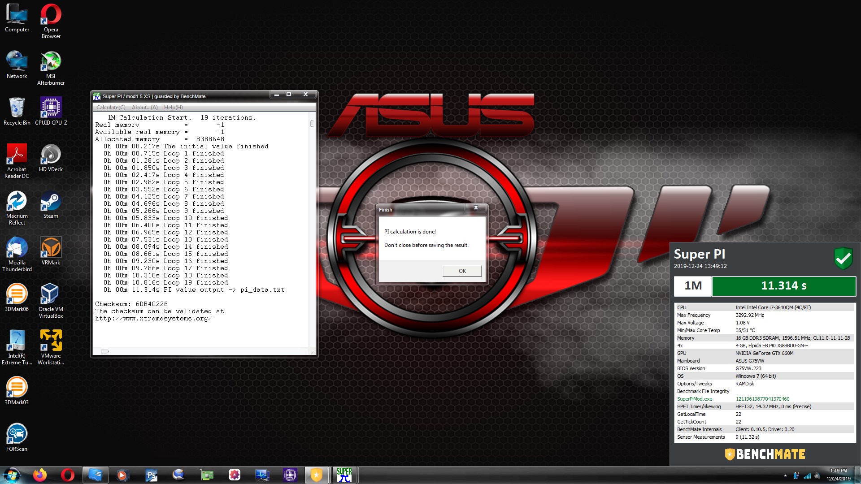Screen dimensions: 861x484
Task: Click the blue stacked-windows taskbar button
Action: pos(95,475)
